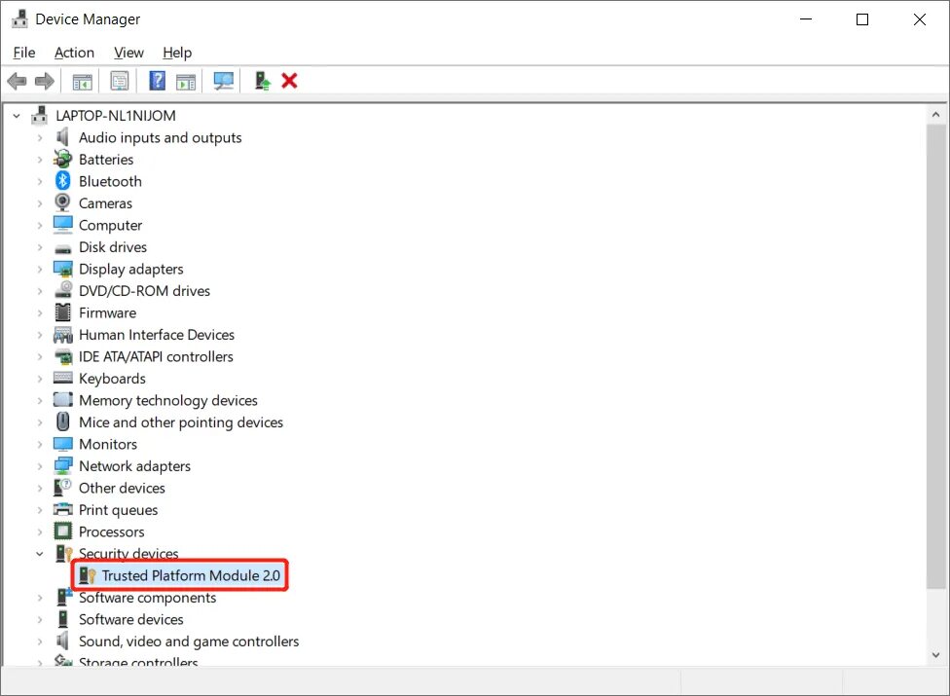This screenshot has height=696, width=950.
Task: Click the Firmware chip icon
Action: tap(62, 311)
